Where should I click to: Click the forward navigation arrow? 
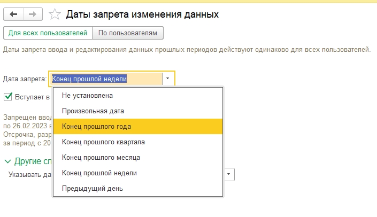point(32,14)
